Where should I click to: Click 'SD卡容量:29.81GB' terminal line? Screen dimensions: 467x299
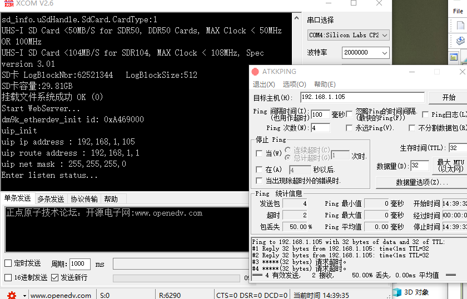pos(37,86)
